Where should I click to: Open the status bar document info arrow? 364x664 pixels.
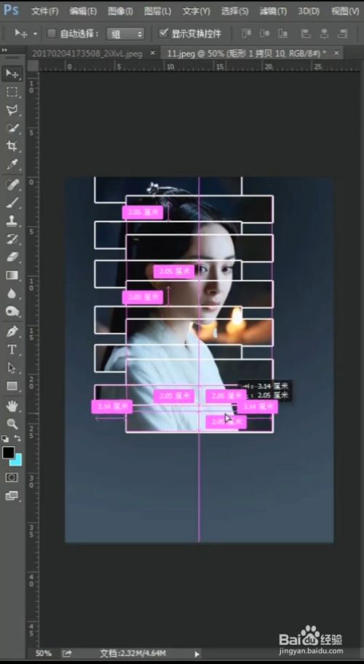(x=196, y=654)
